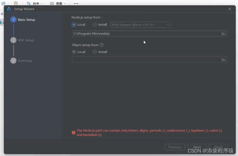Image resolution: width=238 pixels, height=156 pixels.
Task: Select the SDK Setup step
Action: 22,40
